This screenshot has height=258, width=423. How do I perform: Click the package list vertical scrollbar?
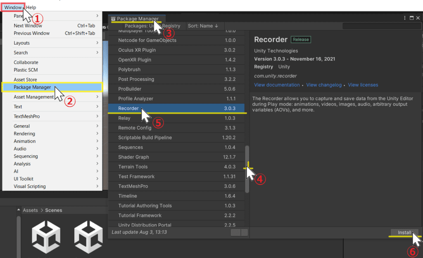click(247, 170)
